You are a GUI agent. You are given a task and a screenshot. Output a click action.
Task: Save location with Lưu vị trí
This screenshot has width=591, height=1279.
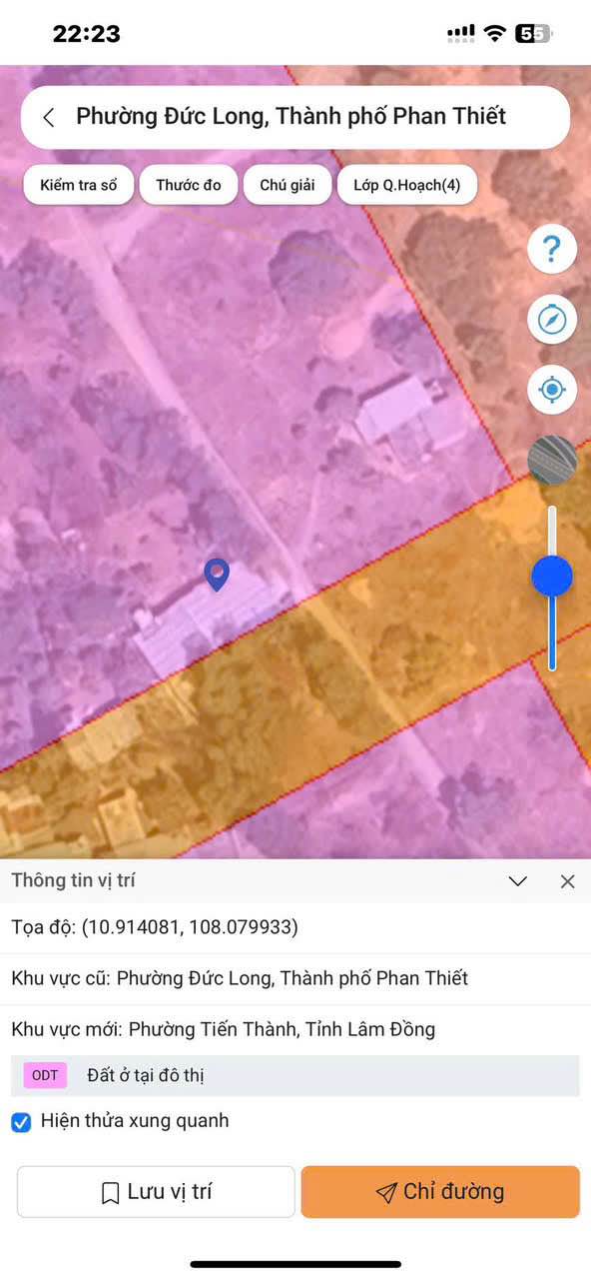coord(156,1192)
